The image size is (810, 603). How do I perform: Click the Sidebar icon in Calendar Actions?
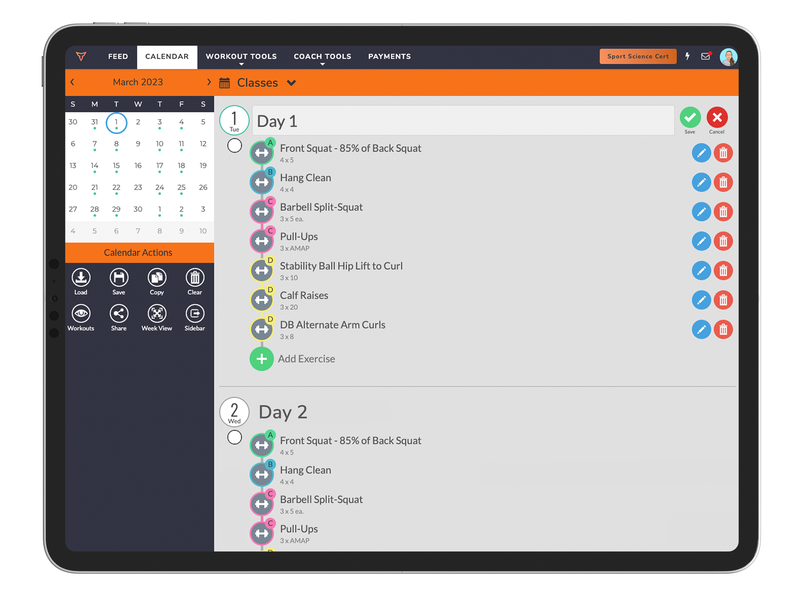pyautogui.click(x=195, y=314)
